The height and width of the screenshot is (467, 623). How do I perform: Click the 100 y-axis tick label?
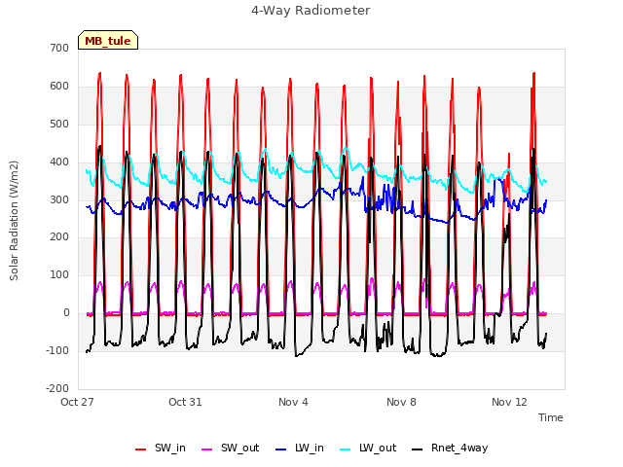point(59,274)
